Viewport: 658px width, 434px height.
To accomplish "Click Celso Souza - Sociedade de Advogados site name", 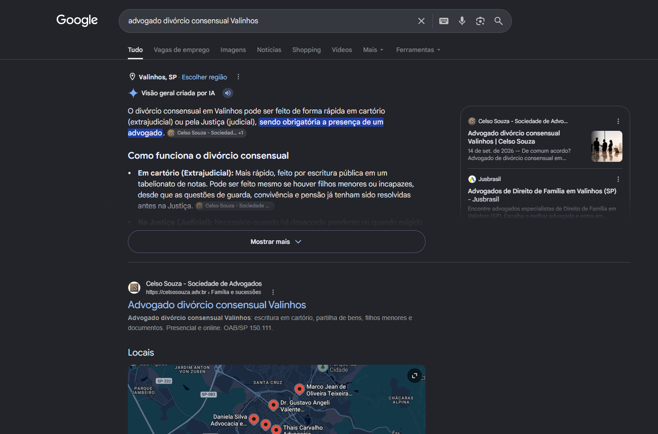I will 204,284.
